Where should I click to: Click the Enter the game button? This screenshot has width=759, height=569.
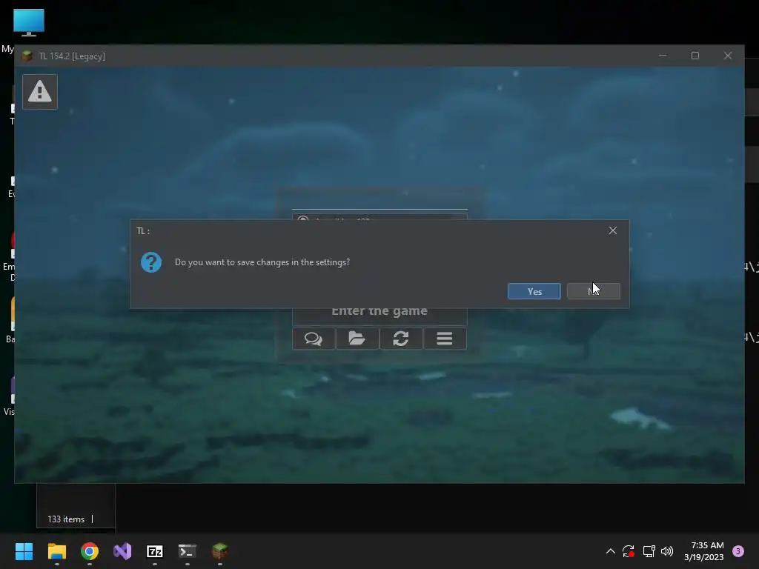tap(379, 312)
